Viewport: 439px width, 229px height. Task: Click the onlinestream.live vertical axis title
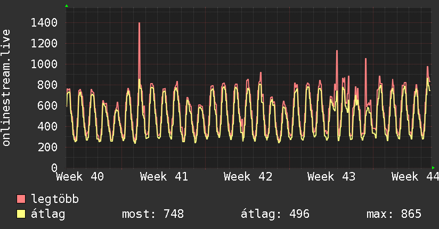click(x=6, y=88)
